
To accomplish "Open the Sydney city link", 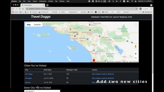I will tap(28, 82).
